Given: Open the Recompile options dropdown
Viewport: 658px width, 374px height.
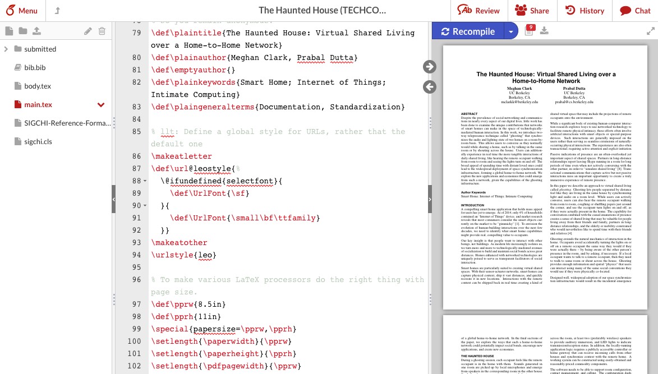Looking at the screenshot, I should coord(511,31).
